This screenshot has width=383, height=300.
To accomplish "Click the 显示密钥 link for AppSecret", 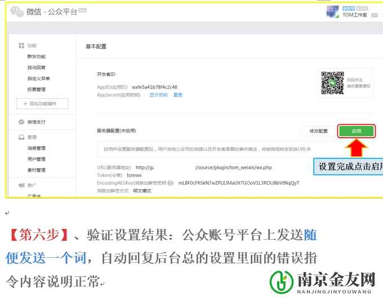I will (158, 95).
